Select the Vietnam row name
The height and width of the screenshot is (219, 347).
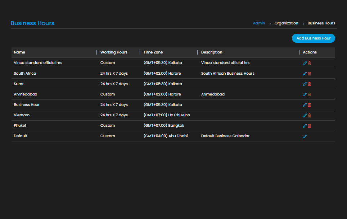[x=22, y=115]
